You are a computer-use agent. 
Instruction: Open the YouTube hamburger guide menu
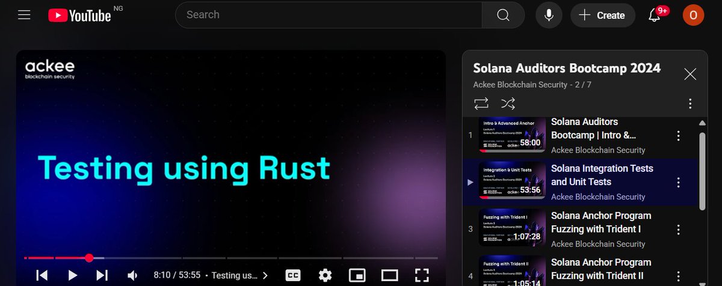24,15
